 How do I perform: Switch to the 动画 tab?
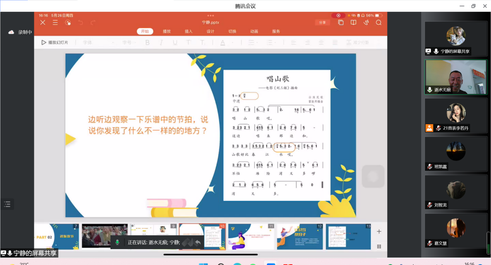(x=254, y=31)
